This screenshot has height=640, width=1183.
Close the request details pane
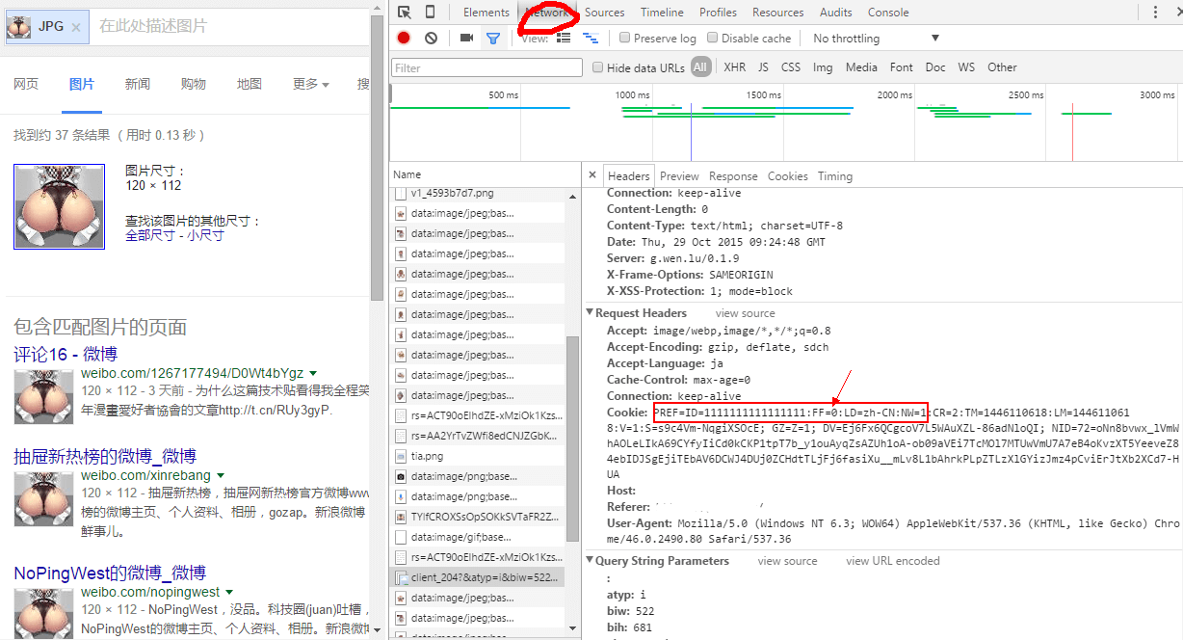594,176
